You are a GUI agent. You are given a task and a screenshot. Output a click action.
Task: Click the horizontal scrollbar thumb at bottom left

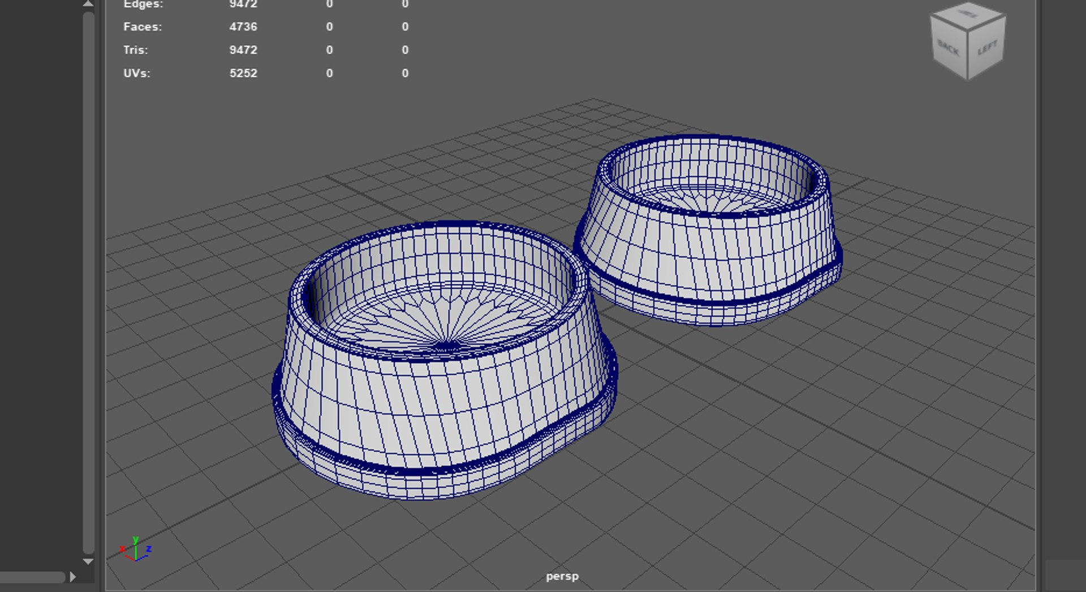(32, 577)
